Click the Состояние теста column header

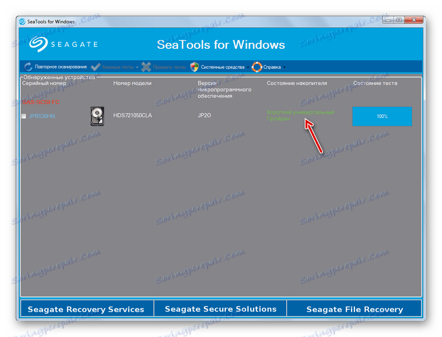(375, 83)
